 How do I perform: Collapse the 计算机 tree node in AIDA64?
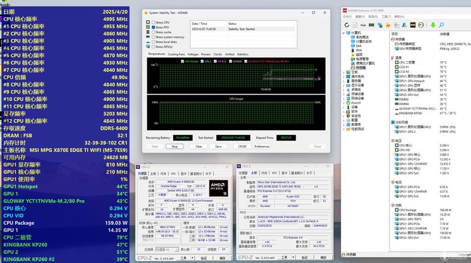pyautogui.click(x=344, y=33)
